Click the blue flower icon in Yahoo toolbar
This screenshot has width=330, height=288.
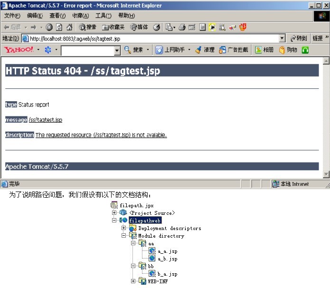pyautogui.click(x=48, y=50)
